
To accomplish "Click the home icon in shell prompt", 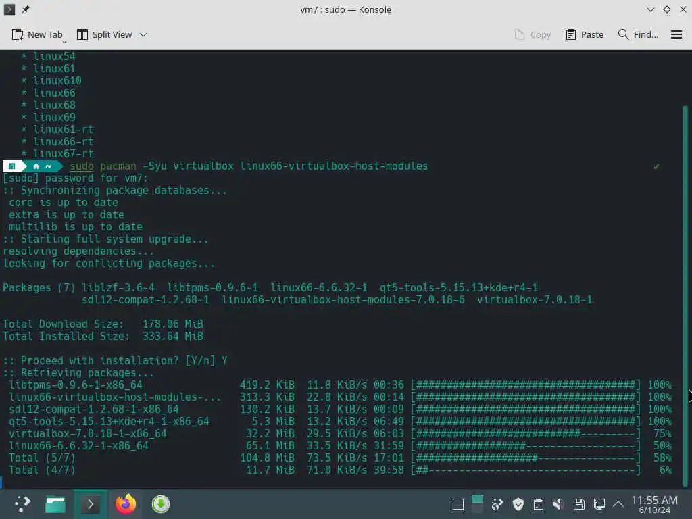I will click(36, 166).
